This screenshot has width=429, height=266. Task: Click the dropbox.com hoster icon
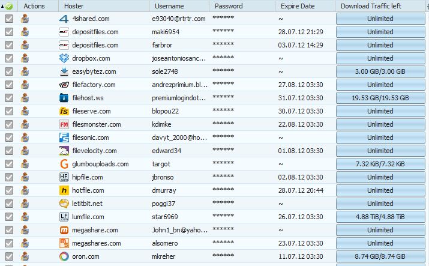tap(64, 58)
